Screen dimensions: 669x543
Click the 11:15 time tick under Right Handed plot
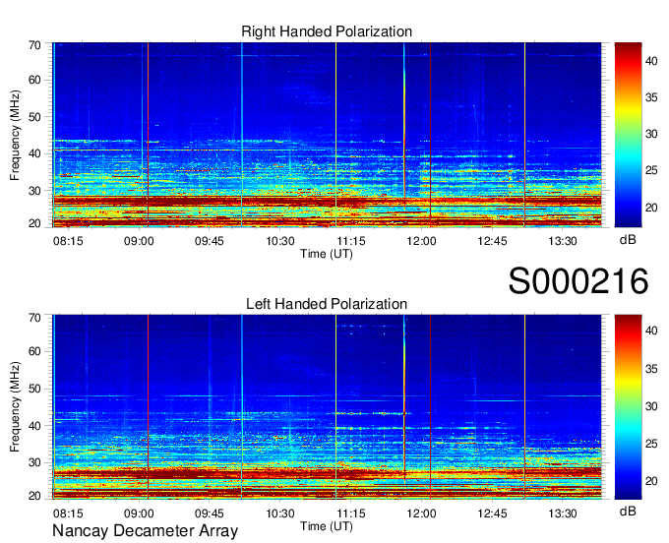[350, 241]
